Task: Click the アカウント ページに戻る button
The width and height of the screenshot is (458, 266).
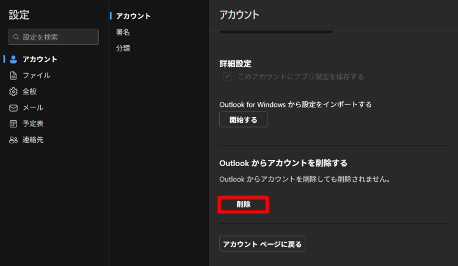Action: [x=262, y=244]
